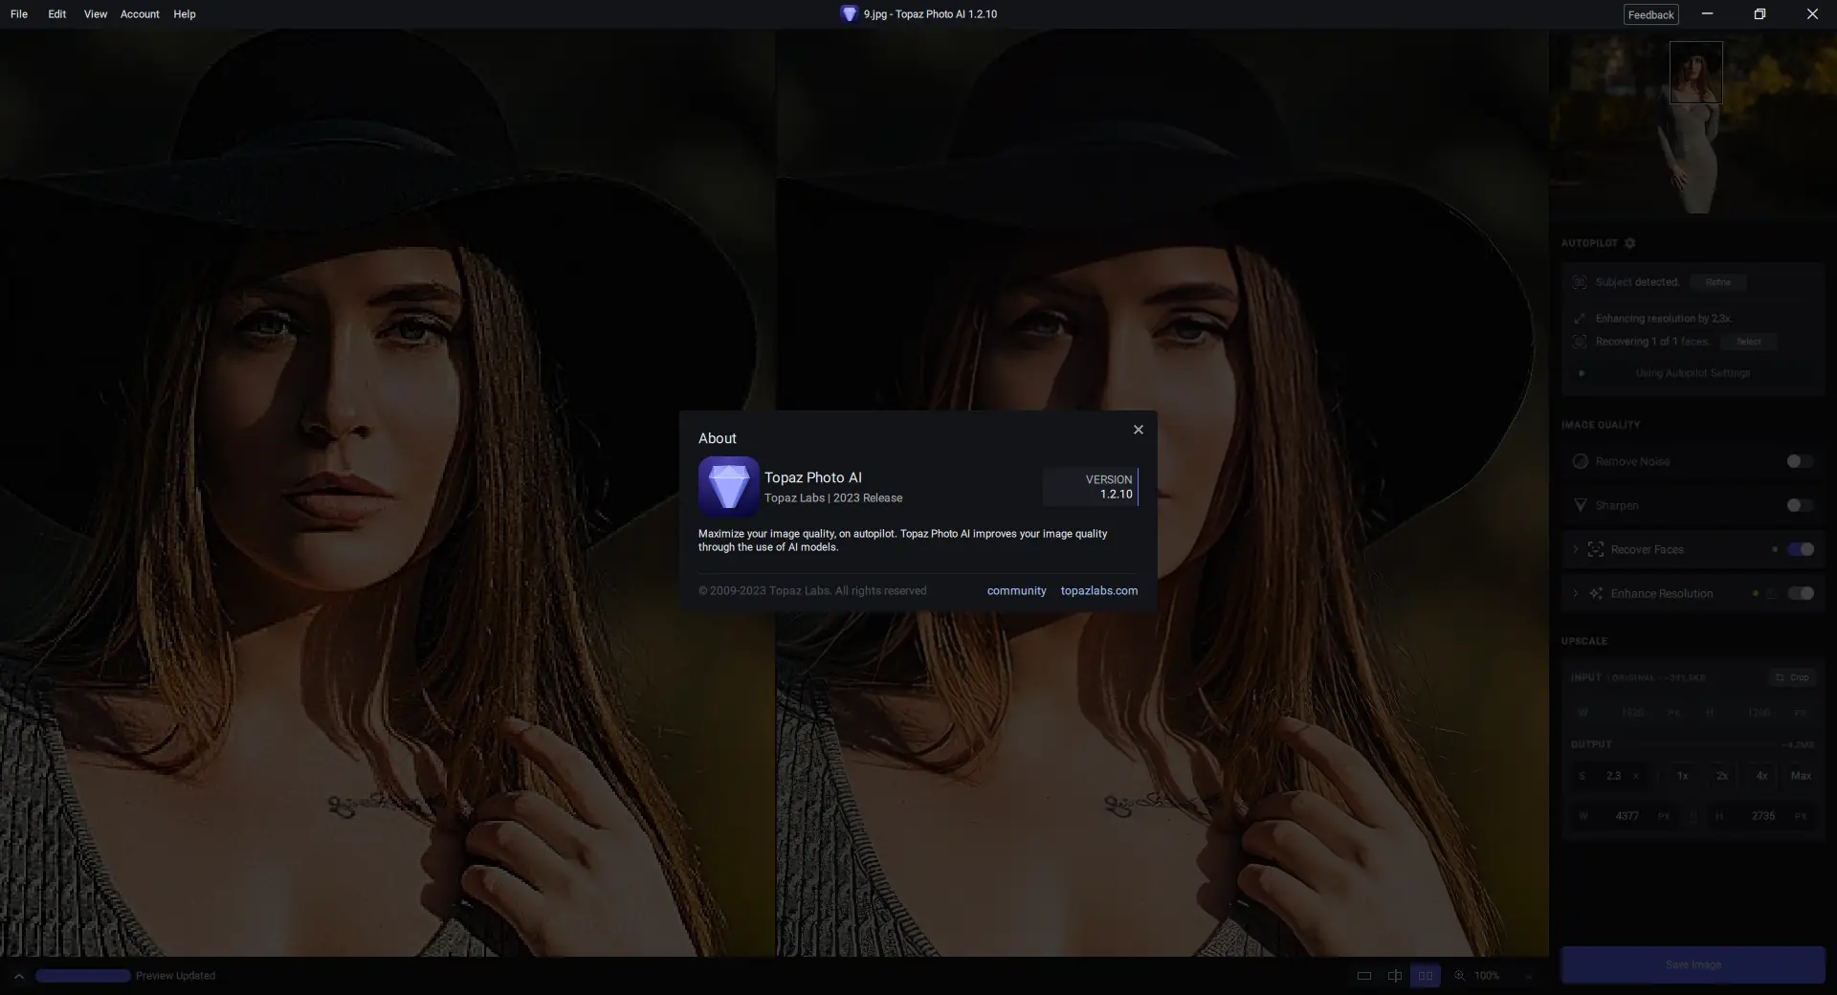Click the Refine button for detected subject
The width and height of the screenshot is (1837, 995).
click(1716, 281)
